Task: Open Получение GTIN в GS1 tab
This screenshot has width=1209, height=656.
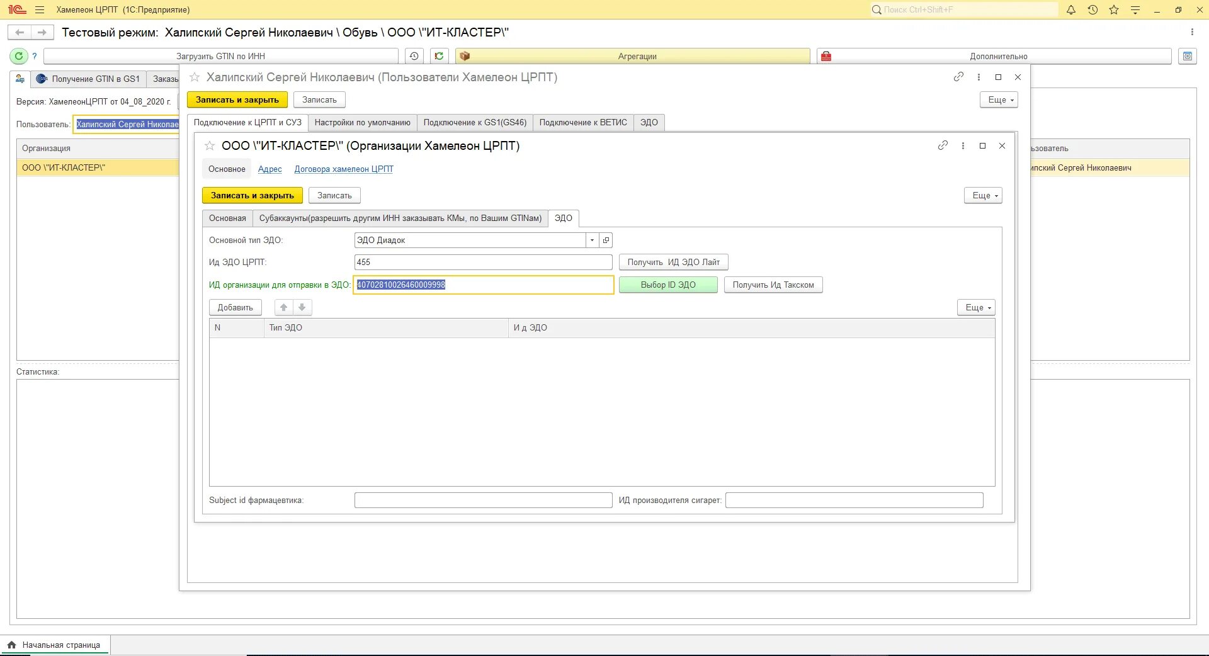Action: [x=89, y=79]
